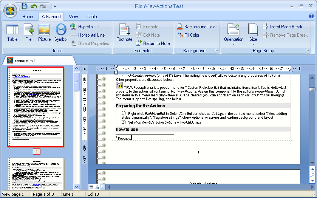Image resolution: width=317 pixels, height=198 pixels.
Task: Click Remove Page Break
Action: [x=285, y=35]
